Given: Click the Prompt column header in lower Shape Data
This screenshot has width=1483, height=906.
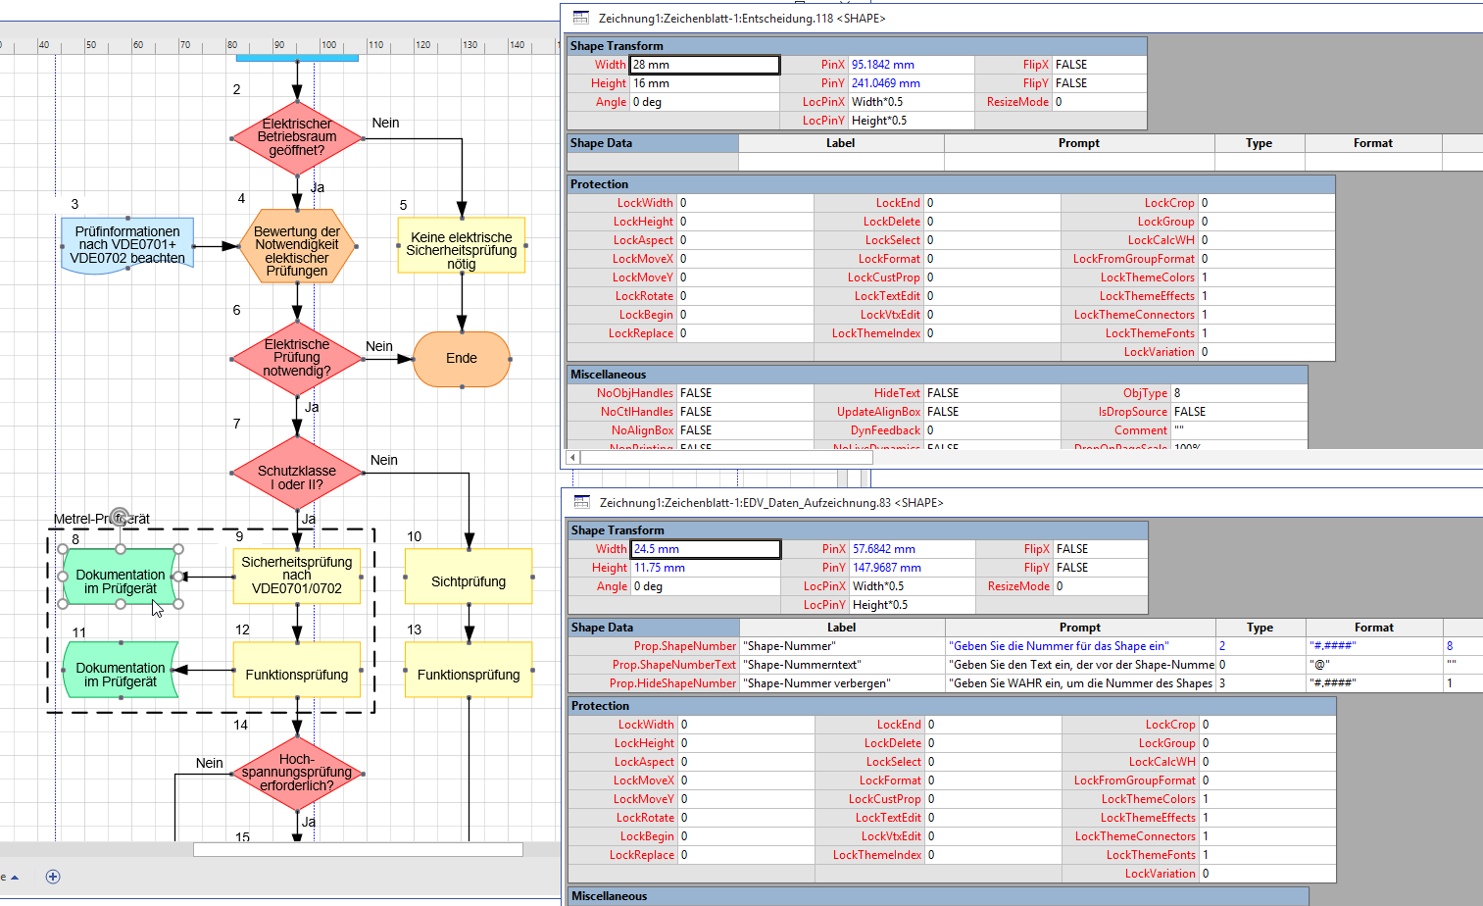Looking at the screenshot, I should [x=1079, y=628].
